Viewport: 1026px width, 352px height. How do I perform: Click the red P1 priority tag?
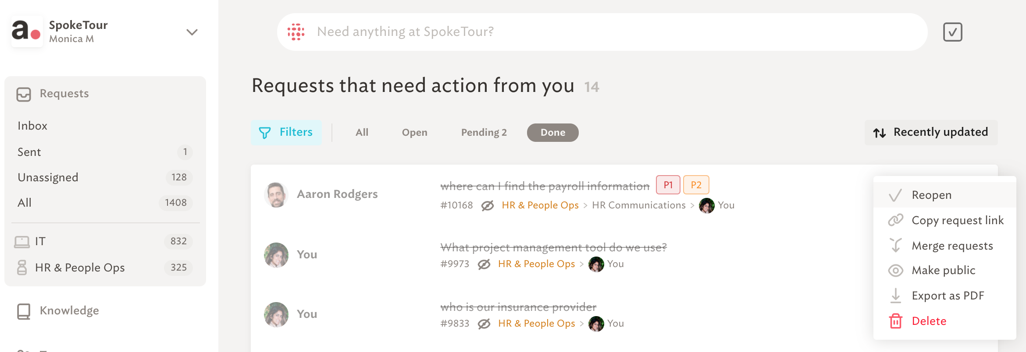[668, 185]
